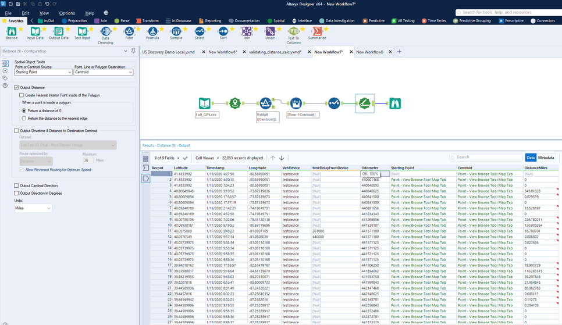Open the Options menu

(x=67, y=13)
